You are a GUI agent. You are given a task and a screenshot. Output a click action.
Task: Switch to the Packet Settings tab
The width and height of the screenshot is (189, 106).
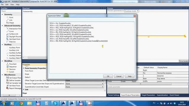tap(113, 95)
